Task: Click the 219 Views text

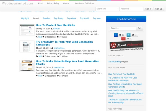Action: coord(64,56)
